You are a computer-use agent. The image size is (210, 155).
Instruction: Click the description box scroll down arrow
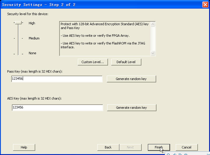153,53
